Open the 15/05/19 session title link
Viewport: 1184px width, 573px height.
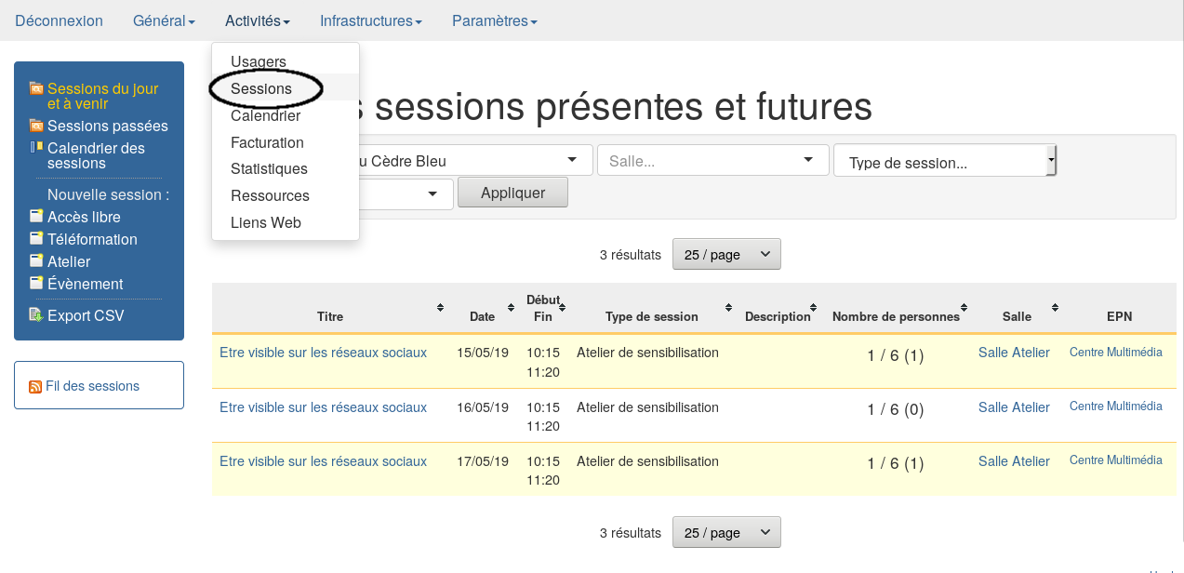point(323,353)
